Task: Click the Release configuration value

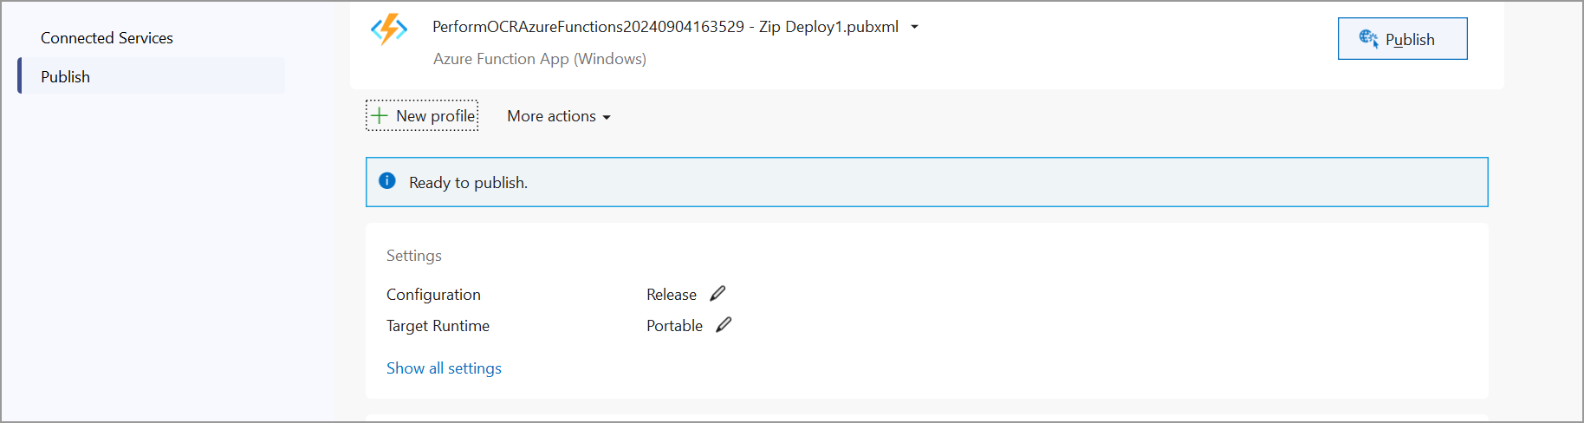Action: (671, 295)
